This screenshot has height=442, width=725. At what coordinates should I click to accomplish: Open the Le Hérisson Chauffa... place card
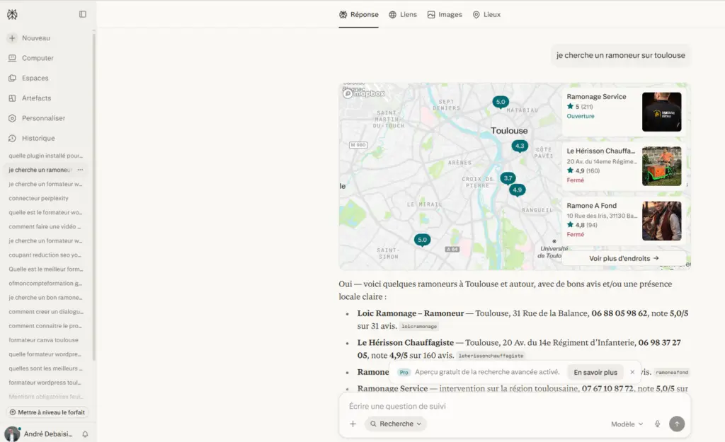tap(624, 166)
